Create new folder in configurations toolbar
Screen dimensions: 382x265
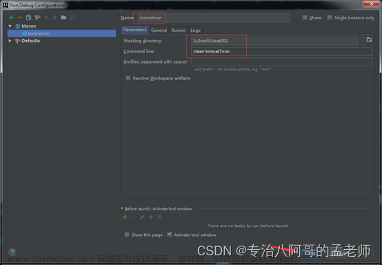click(63, 17)
